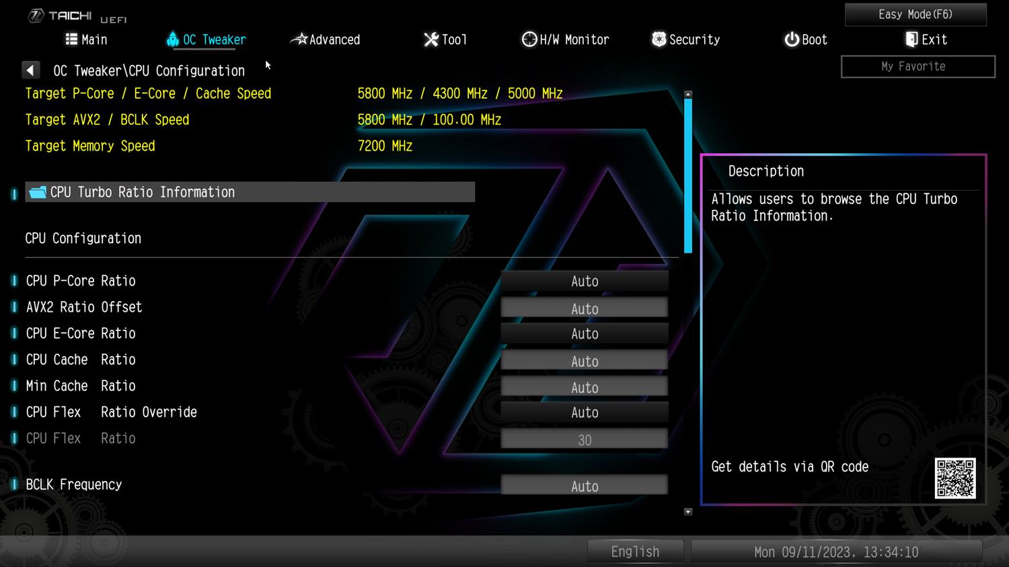Open the My Favorite page
Screen dimensions: 1009x567
point(918,67)
